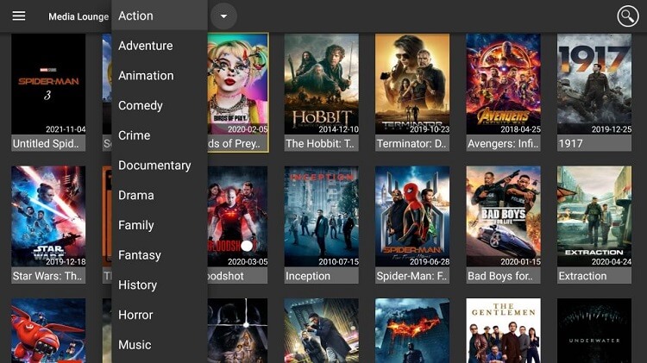Click 'Spider-Man: F..' title label
Screen dimensions: 647x363
(412, 276)
